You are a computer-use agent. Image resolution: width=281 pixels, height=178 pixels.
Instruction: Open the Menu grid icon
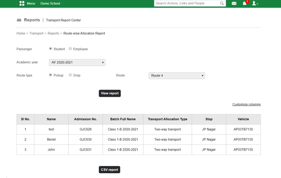[x=22, y=3]
